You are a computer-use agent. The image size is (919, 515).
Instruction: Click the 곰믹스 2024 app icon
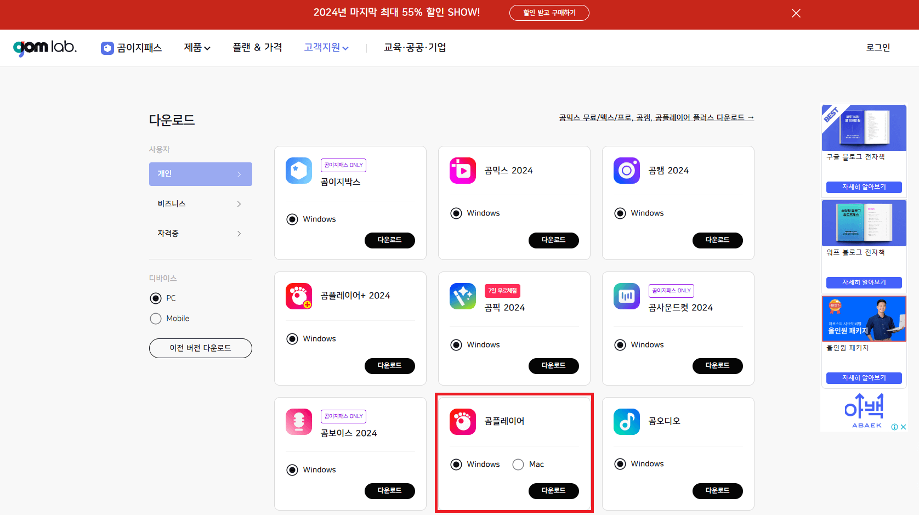pyautogui.click(x=462, y=171)
